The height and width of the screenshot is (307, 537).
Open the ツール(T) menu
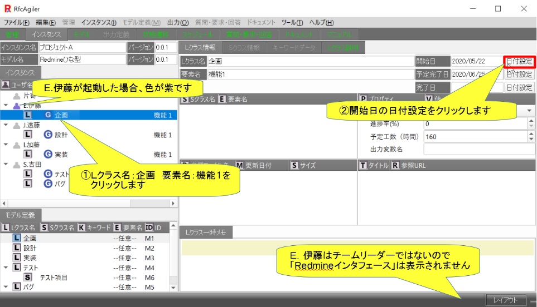pyautogui.click(x=292, y=23)
